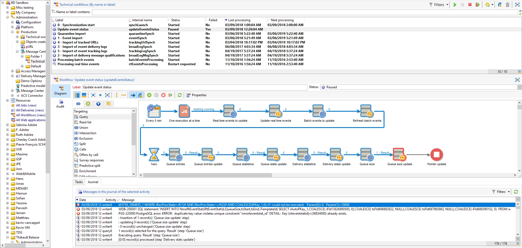Open the Filters dropdown in workflow list

pos(439,5)
